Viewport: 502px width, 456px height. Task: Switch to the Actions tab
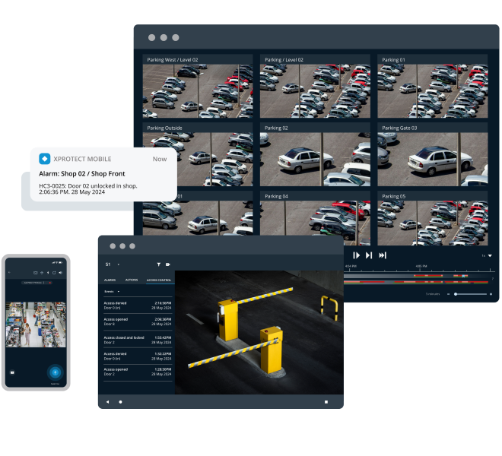pyautogui.click(x=131, y=280)
